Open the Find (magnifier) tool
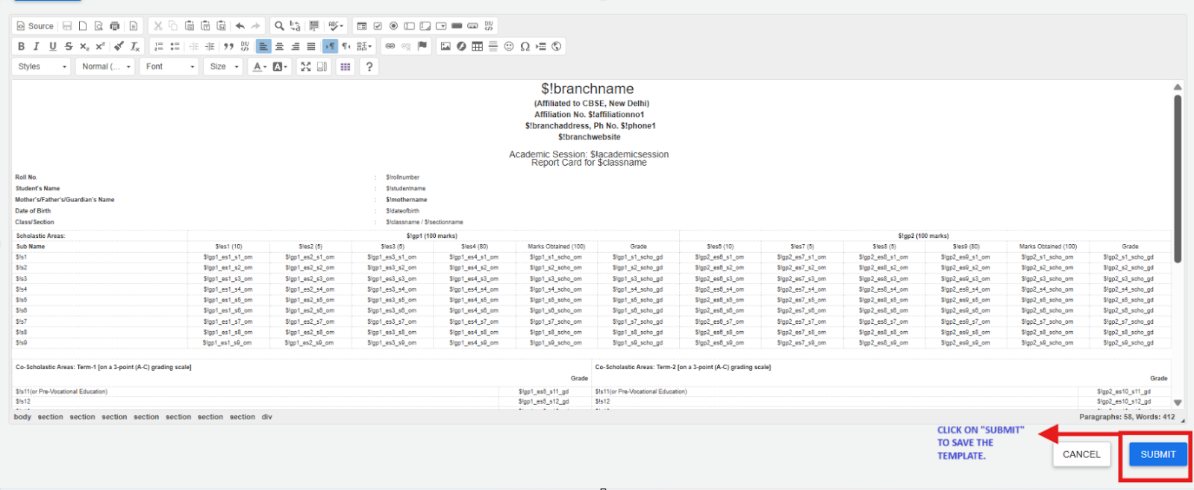 pyautogui.click(x=279, y=26)
